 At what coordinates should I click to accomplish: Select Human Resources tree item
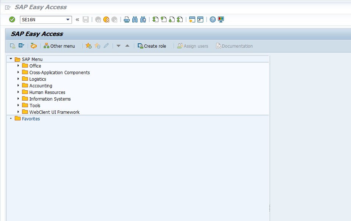coord(47,93)
